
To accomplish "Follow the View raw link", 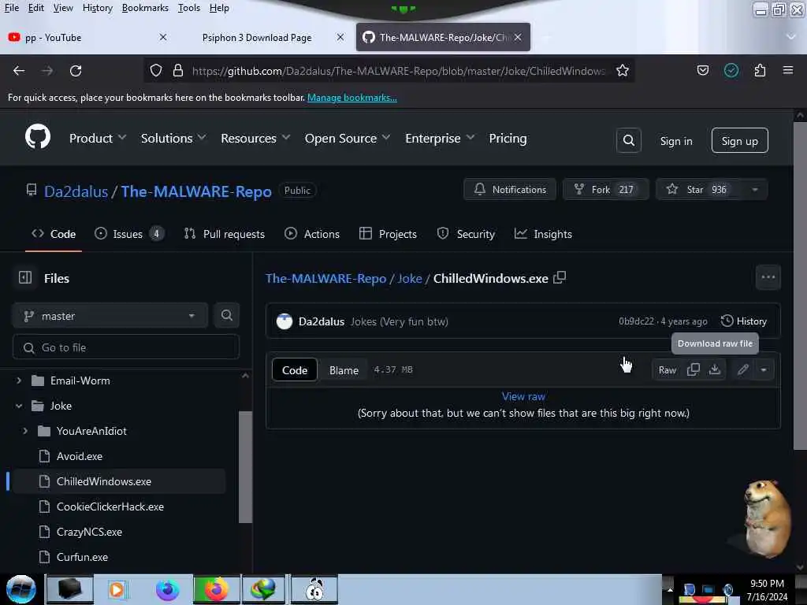I will (x=523, y=396).
